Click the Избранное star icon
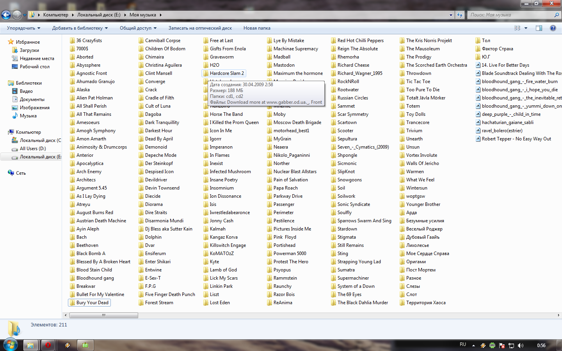Screen dimensions: 562x351 (x=11, y=42)
